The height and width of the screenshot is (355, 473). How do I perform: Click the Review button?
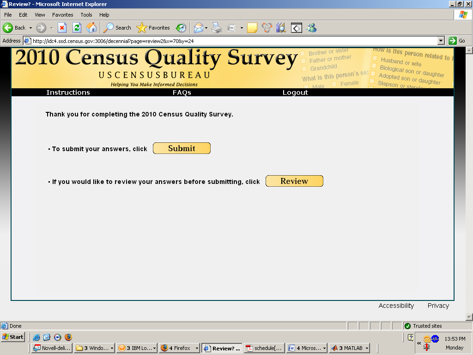click(294, 181)
